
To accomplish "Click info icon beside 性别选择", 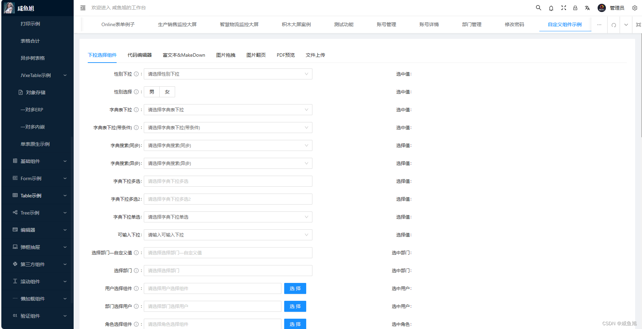I will (x=136, y=92).
